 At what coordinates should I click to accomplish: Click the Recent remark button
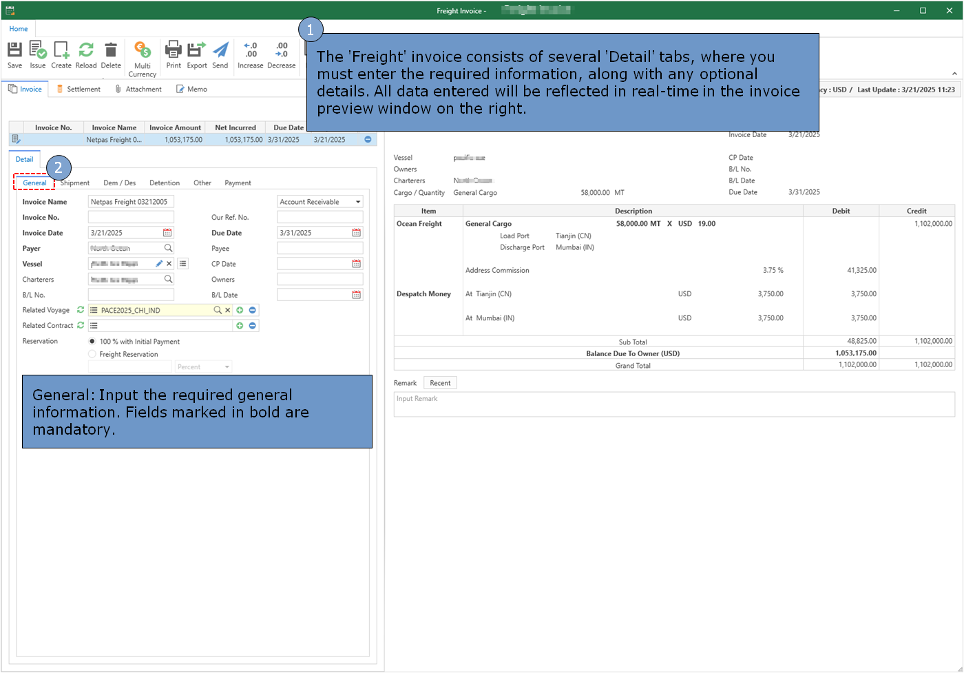click(x=440, y=383)
